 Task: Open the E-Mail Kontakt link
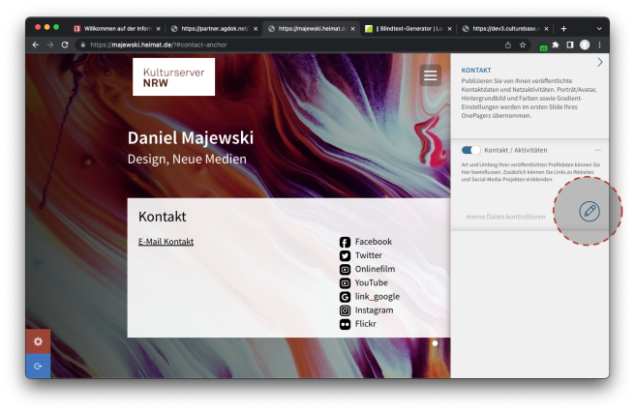(x=166, y=242)
